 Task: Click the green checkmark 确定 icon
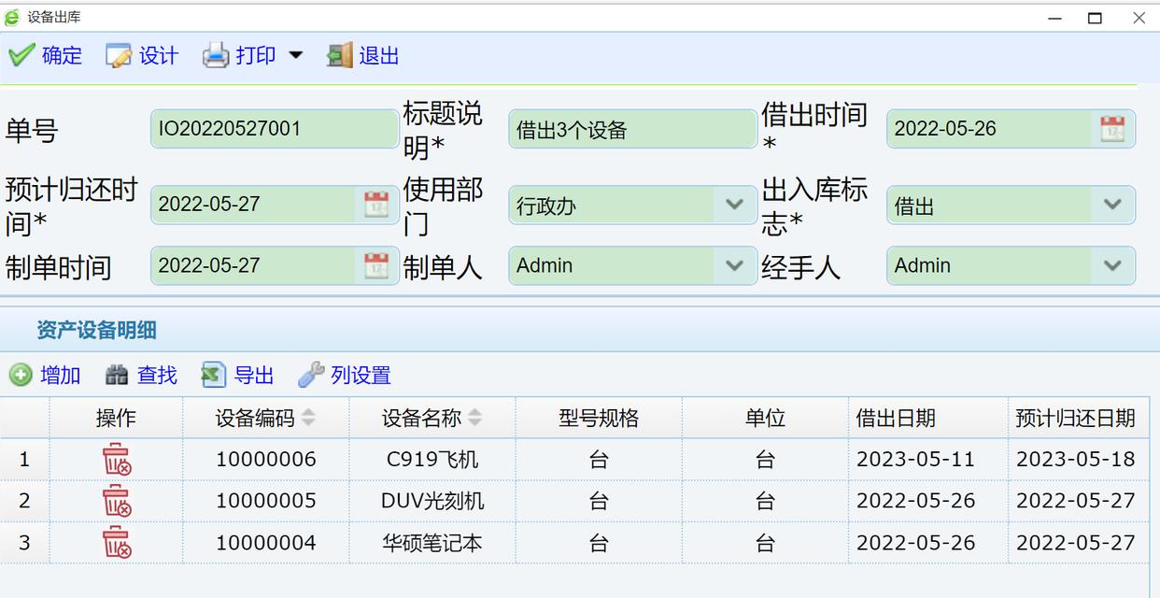21,56
